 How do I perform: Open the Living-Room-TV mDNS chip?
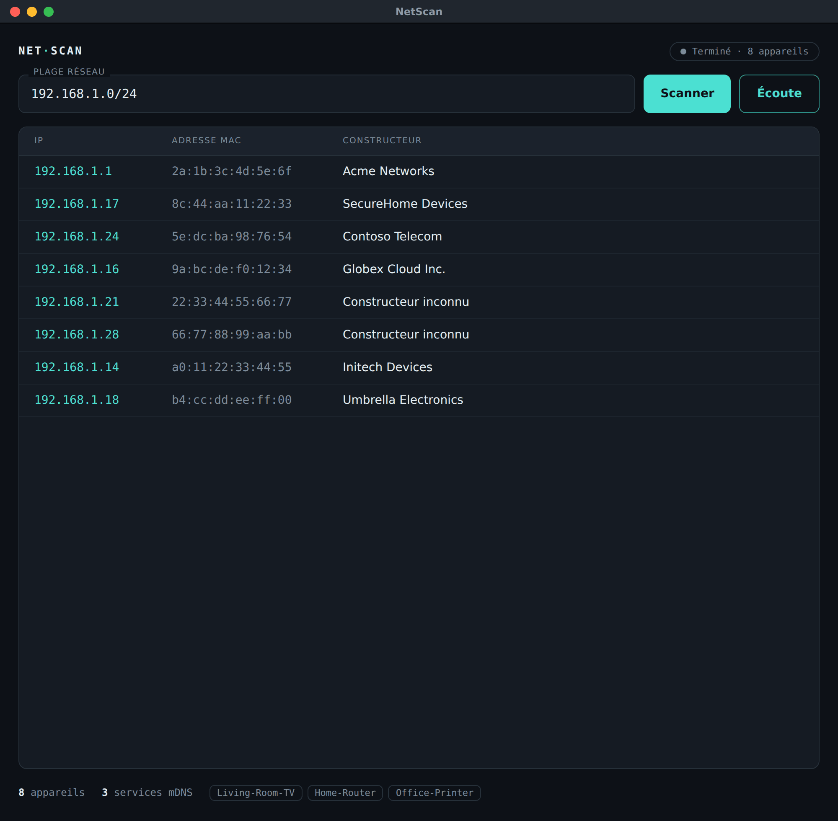[x=256, y=793]
